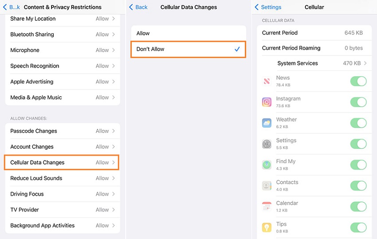Viewport: 377px width, 239px height.
Task: Click the Tips lightbulb icon
Action: click(x=267, y=227)
